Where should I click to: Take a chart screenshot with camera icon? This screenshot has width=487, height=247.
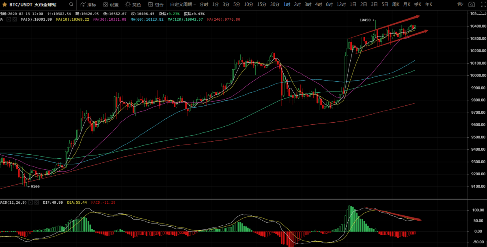point(471,4)
